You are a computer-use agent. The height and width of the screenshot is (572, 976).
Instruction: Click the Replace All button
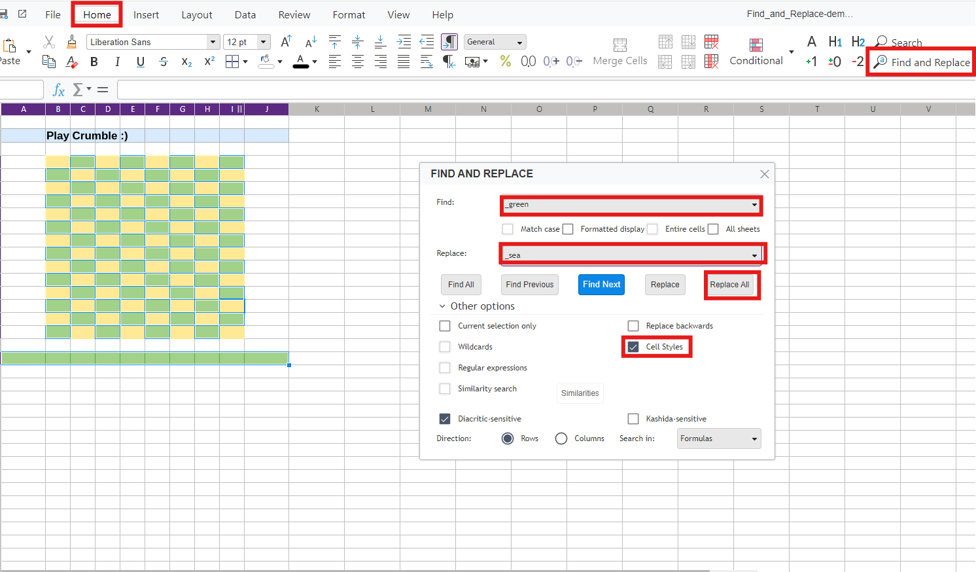(729, 285)
